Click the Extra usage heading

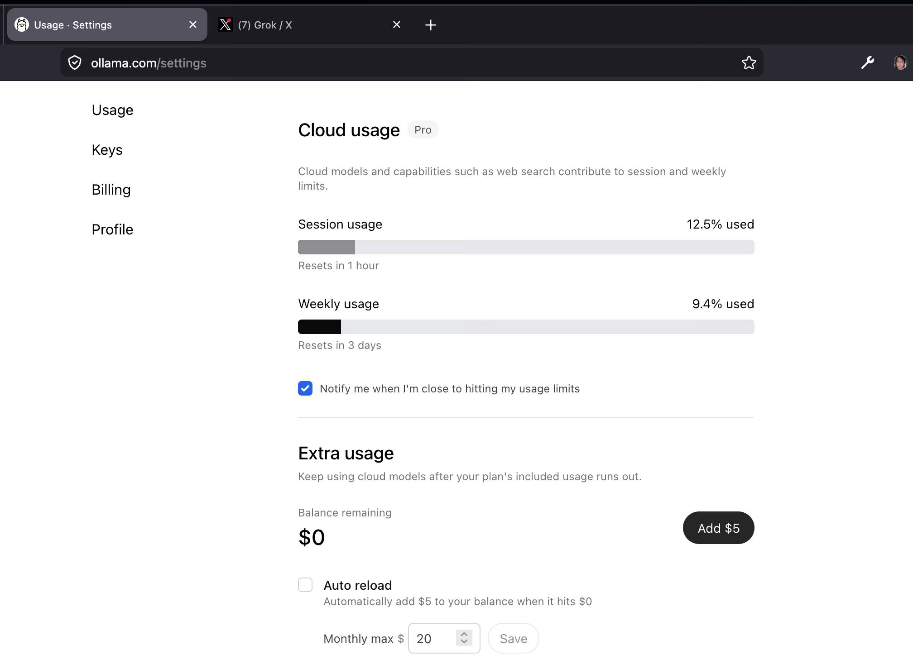[346, 454]
